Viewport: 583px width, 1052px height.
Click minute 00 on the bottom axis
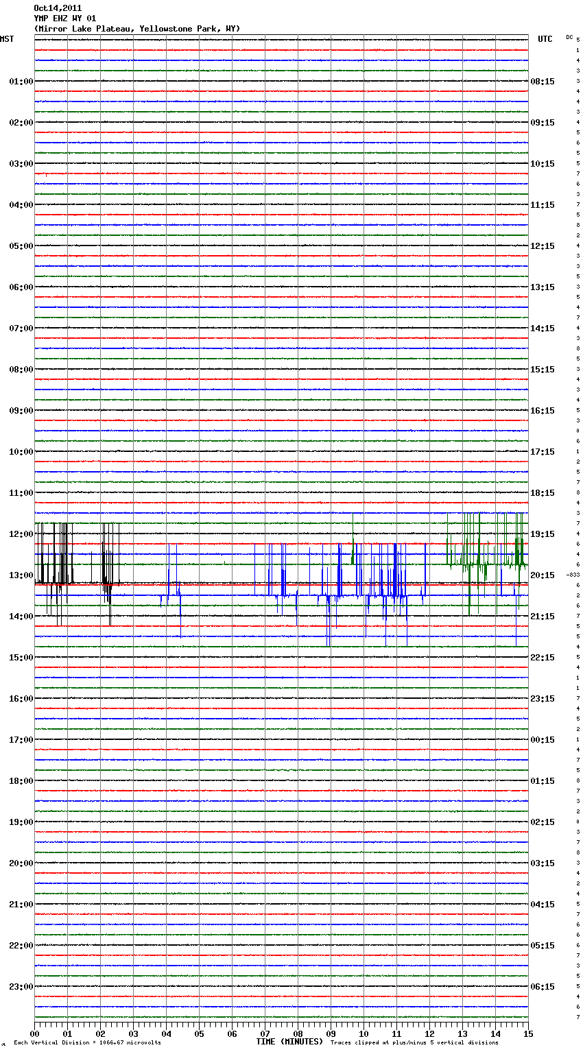pos(34,1033)
